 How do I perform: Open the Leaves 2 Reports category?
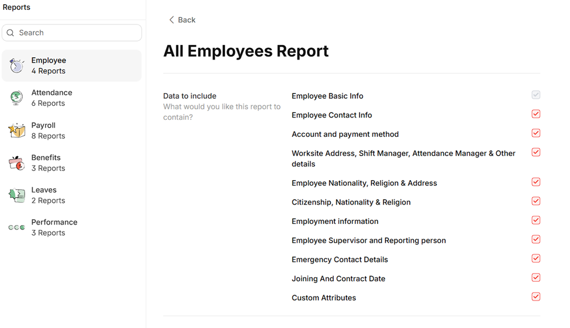(71, 195)
